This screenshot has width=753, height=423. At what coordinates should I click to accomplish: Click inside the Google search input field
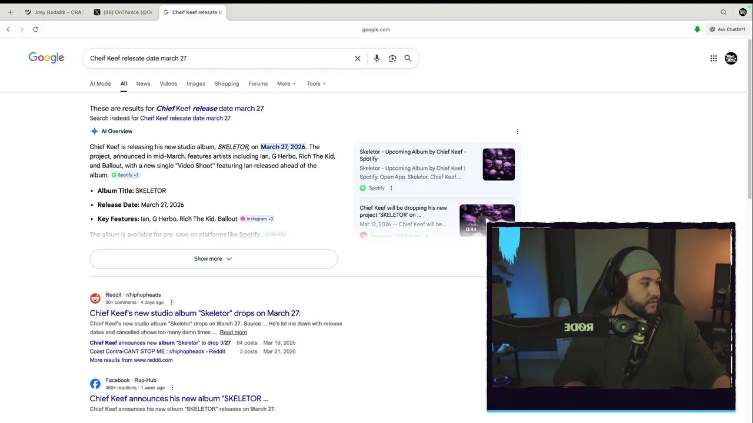218,58
